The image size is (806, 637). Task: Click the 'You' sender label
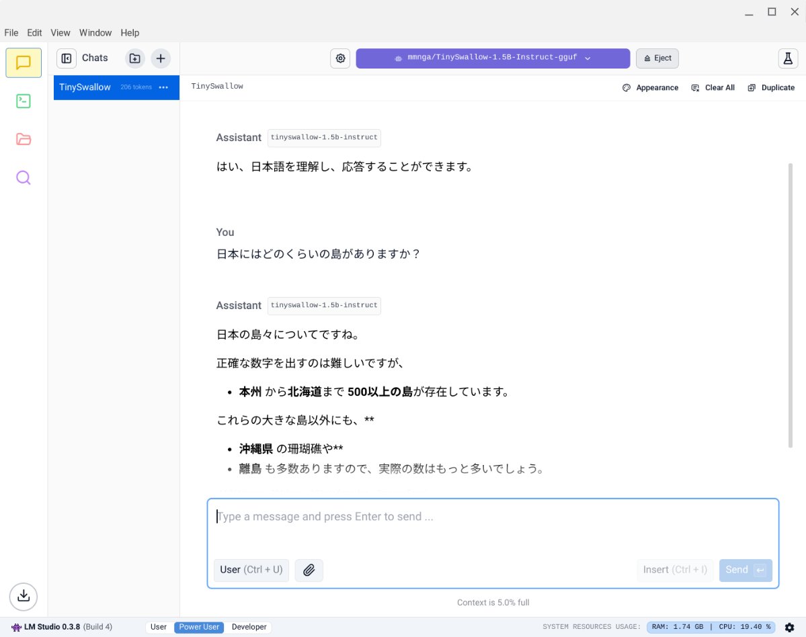pyautogui.click(x=225, y=232)
